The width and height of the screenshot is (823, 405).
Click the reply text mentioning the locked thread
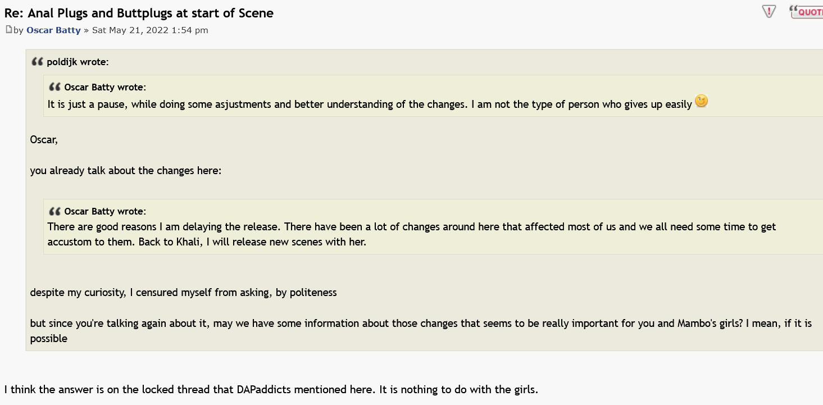pyautogui.click(x=271, y=389)
